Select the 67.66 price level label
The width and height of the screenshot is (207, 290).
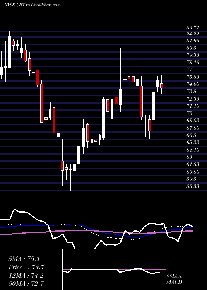tap(193, 128)
